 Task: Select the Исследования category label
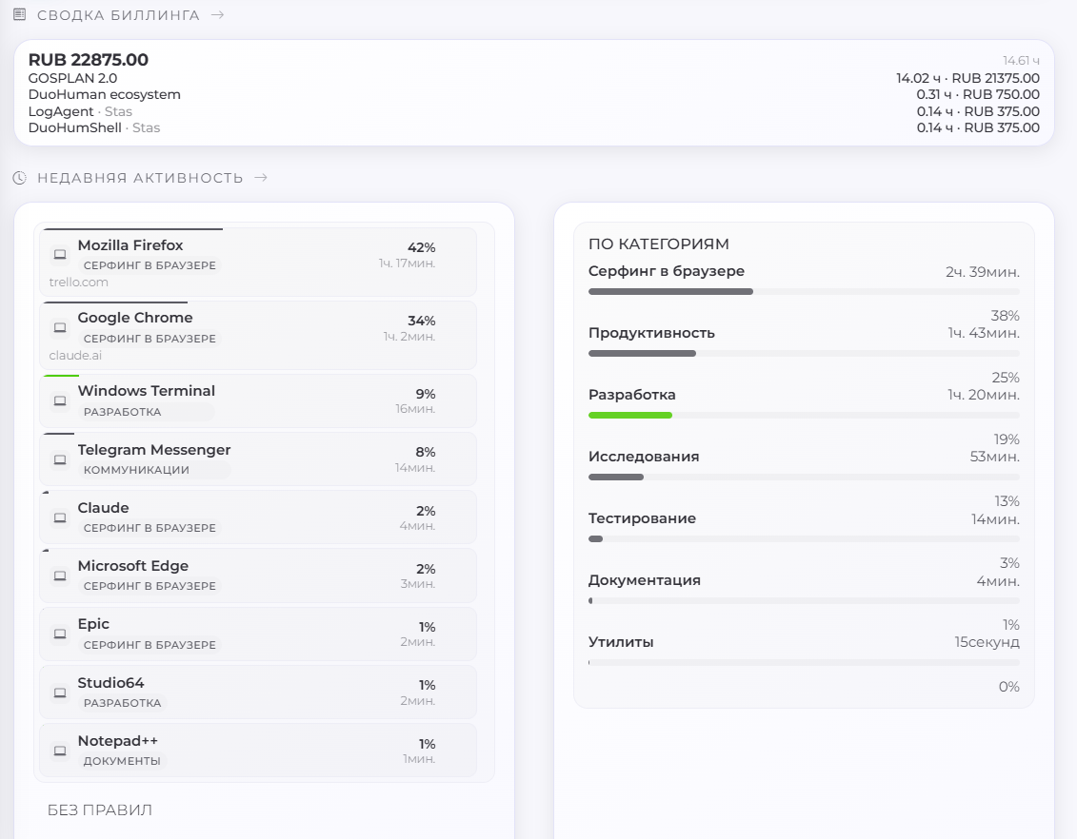pos(644,457)
